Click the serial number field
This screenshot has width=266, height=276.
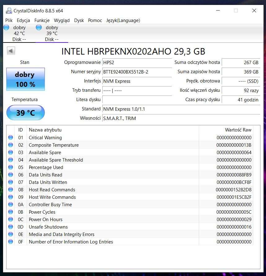137,72
